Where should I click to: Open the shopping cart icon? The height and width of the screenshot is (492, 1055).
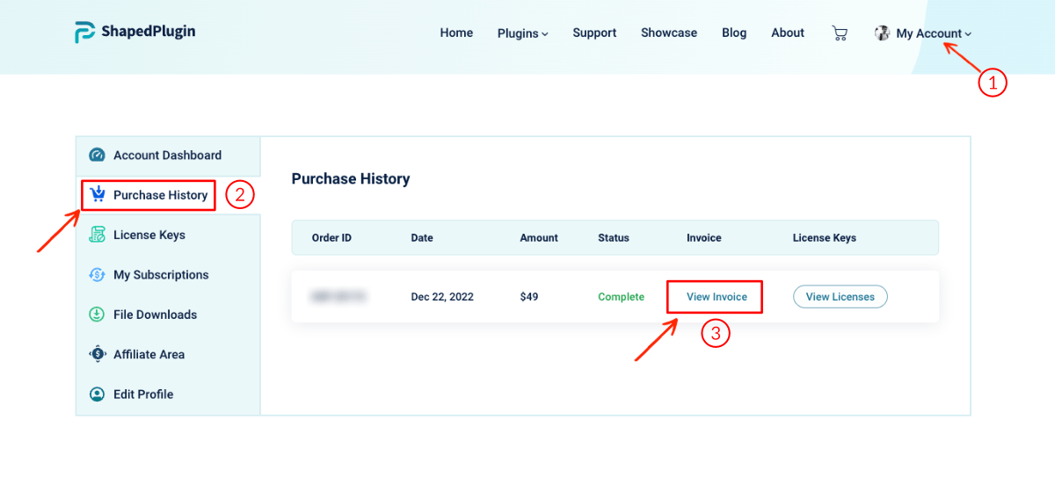[840, 33]
